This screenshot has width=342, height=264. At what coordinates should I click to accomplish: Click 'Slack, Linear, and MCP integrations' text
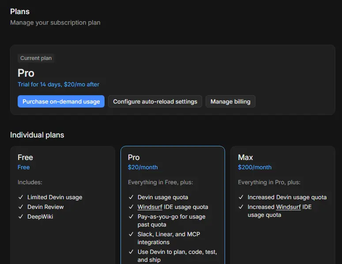click(169, 238)
